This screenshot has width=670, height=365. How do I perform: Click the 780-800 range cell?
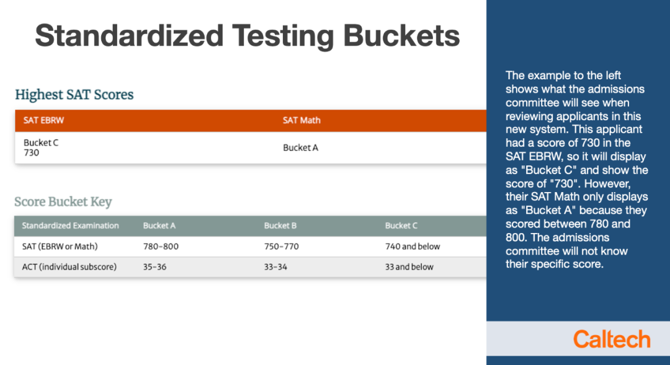[x=161, y=246]
